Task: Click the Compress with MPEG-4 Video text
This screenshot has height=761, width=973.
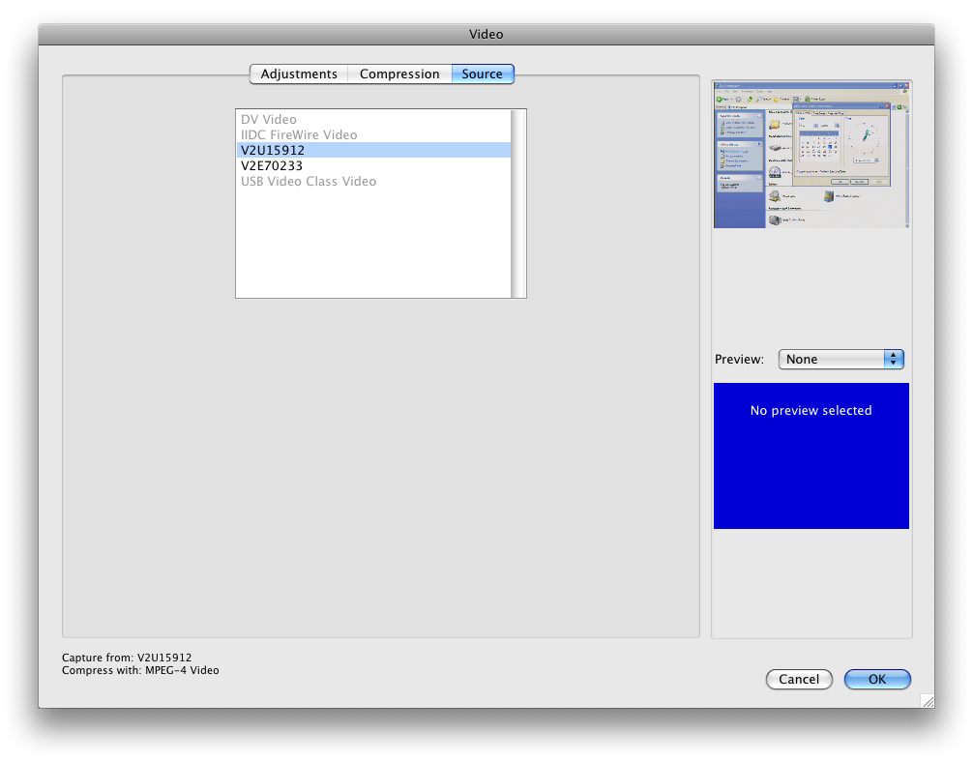Action: coord(140,670)
